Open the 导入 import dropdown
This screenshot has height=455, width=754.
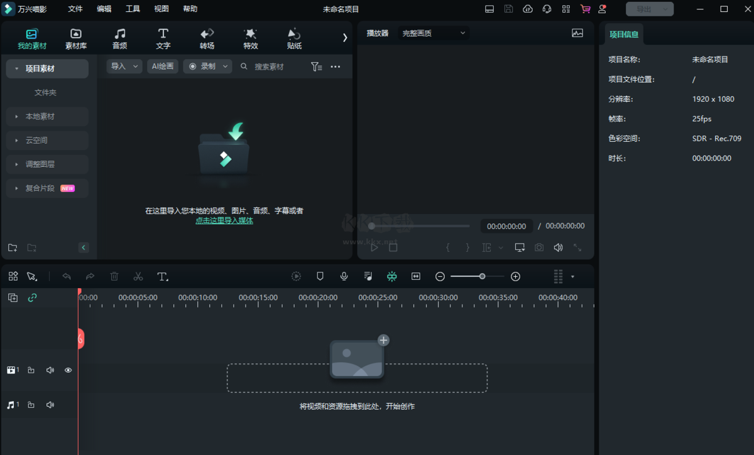[x=124, y=67]
